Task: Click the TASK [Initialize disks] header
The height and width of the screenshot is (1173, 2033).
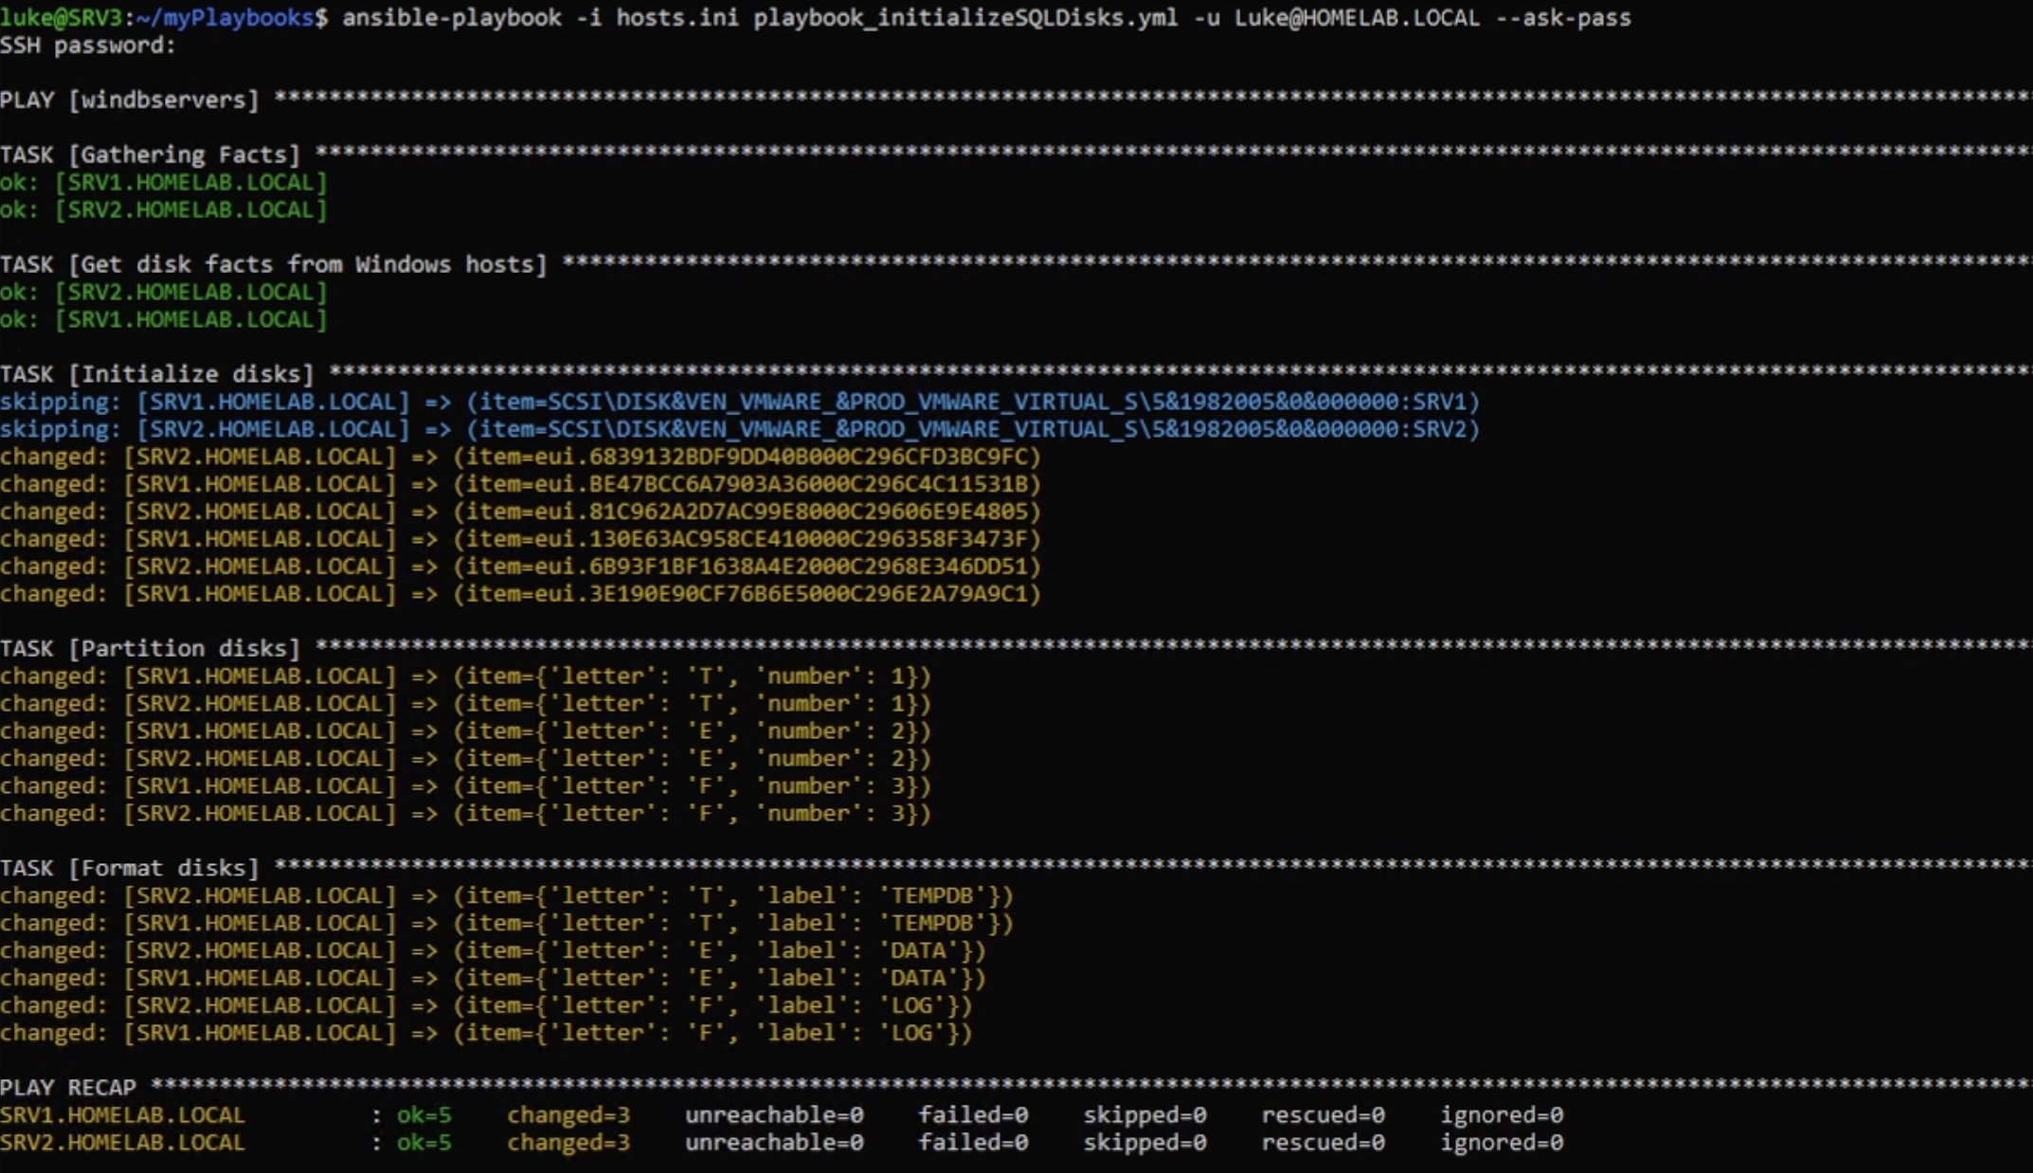Action: [156, 375]
